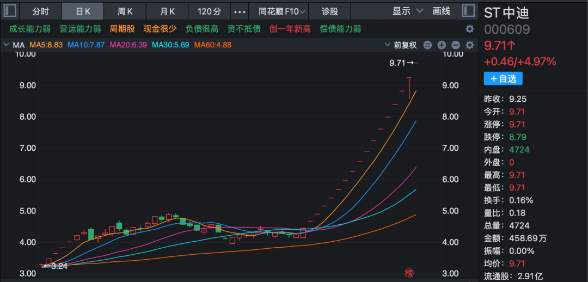Viewport: 588px width, 282px height.
Task: Click the current price 9.71↑
Action: click(499, 46)
